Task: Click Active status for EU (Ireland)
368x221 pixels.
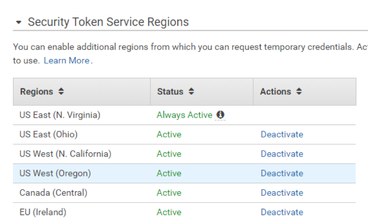Action: pos(169,212)
